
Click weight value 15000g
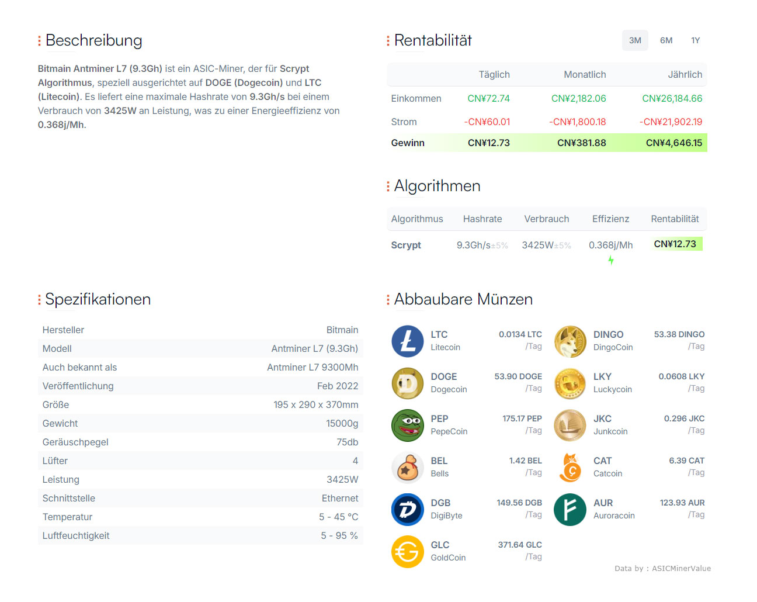[x=342, y=423]
